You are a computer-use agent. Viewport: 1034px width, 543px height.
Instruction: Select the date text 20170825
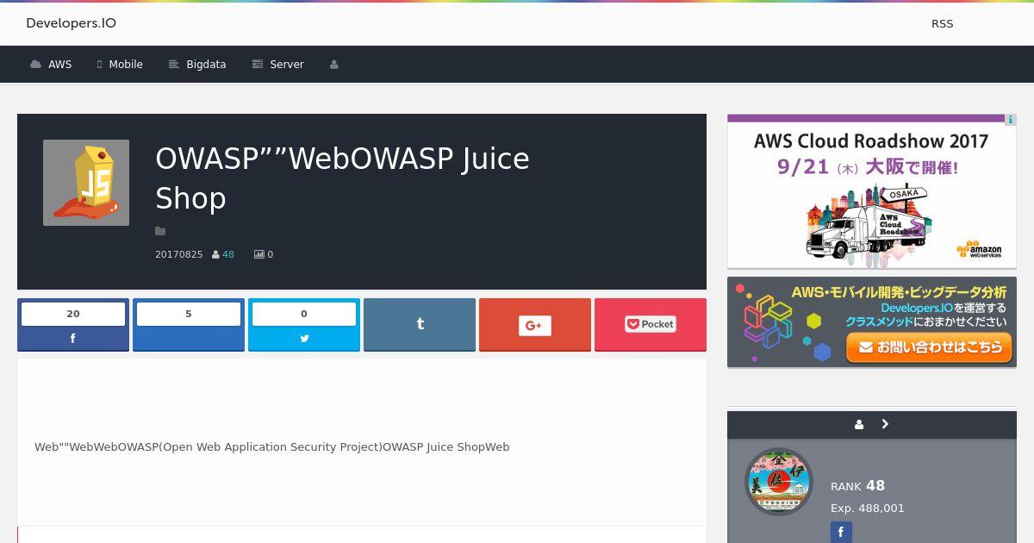click(179, 254)
